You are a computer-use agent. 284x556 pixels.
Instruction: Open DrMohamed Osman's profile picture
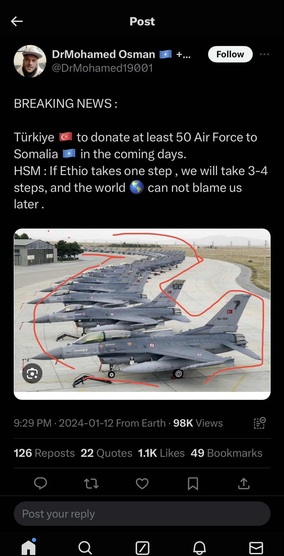(x=30, y=61)
